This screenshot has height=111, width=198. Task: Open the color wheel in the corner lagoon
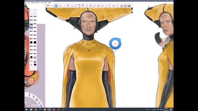(37, 99)
